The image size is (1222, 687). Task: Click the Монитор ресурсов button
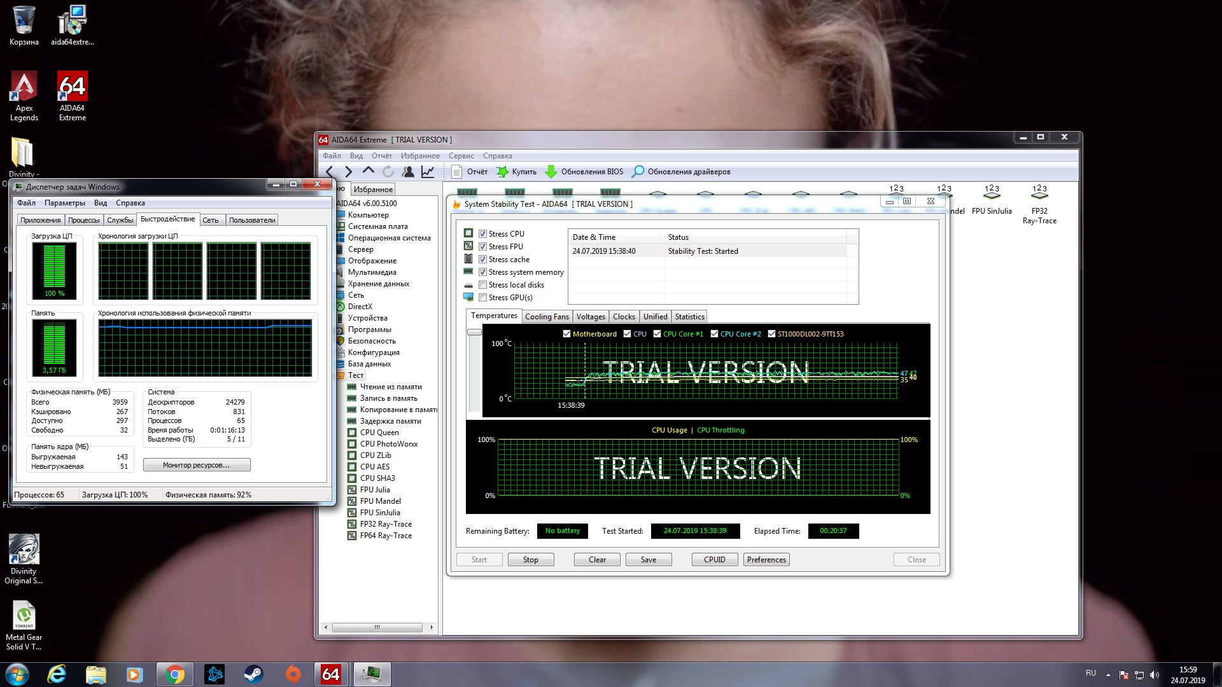[x=197, y=465]
